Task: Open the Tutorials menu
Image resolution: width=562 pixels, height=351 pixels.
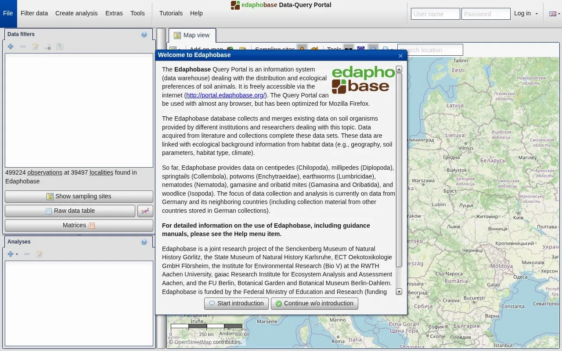Action: pos(171,13)
